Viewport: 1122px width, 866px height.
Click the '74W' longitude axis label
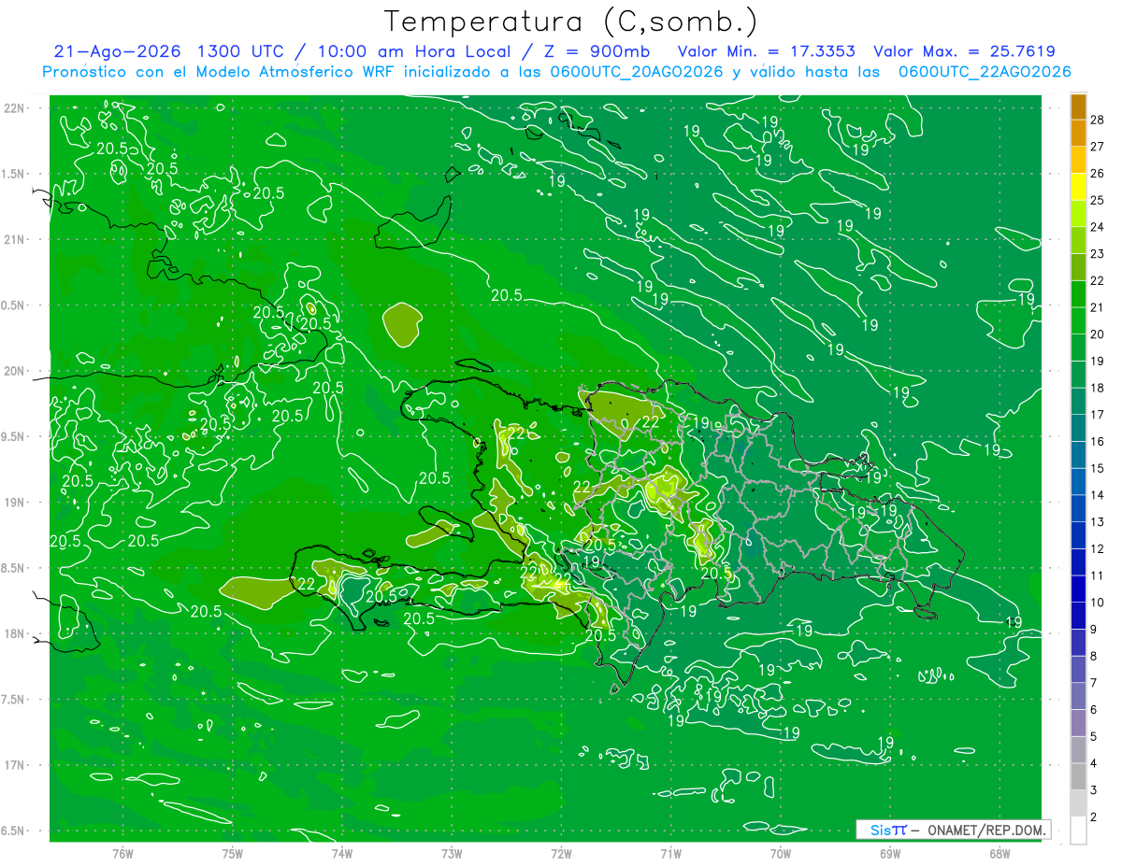point(342,854)
